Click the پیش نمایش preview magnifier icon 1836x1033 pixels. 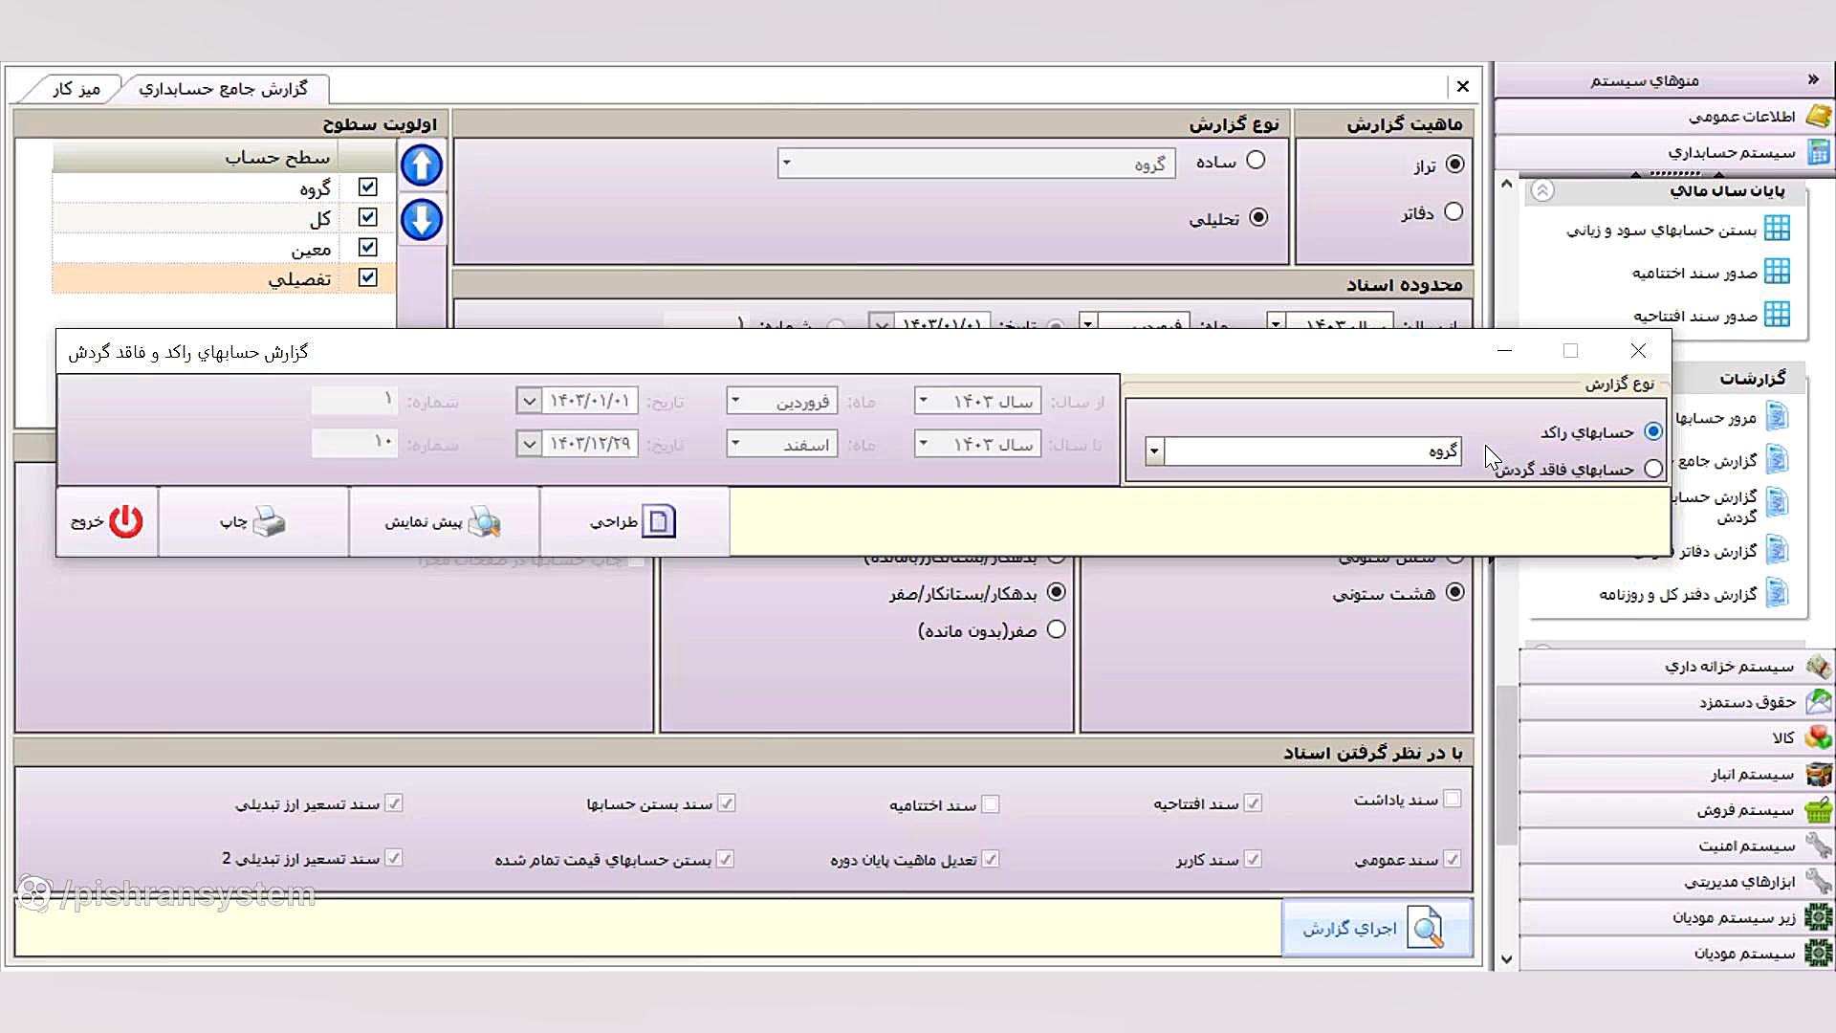point(485,521)
